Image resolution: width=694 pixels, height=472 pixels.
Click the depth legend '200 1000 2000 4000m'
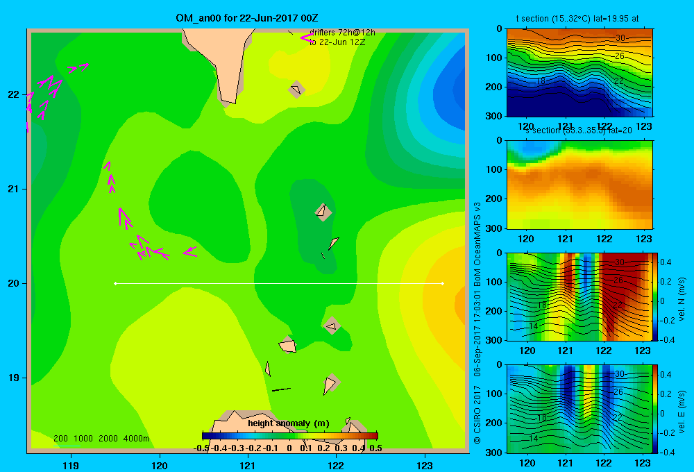(101, 439)
